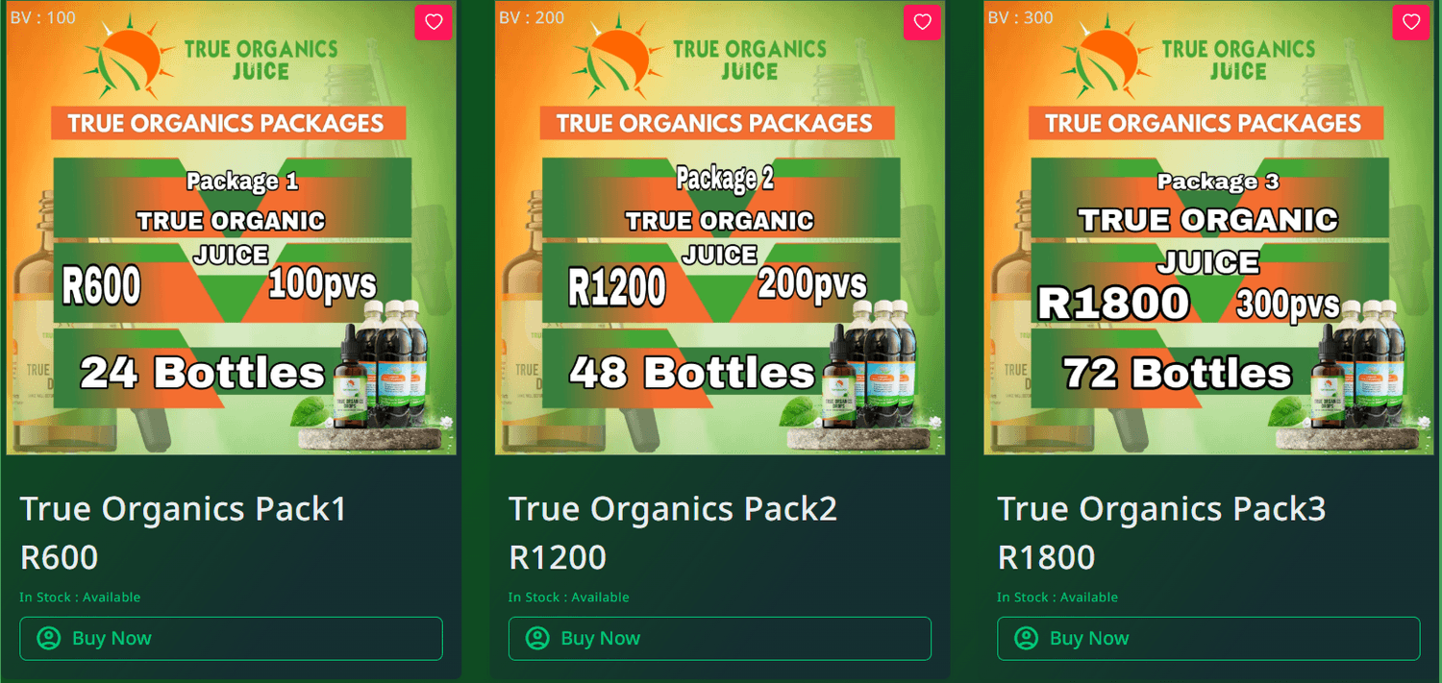Open True Organics Pack3 title link
The image size is (1442, 683).
[1161, 508]
